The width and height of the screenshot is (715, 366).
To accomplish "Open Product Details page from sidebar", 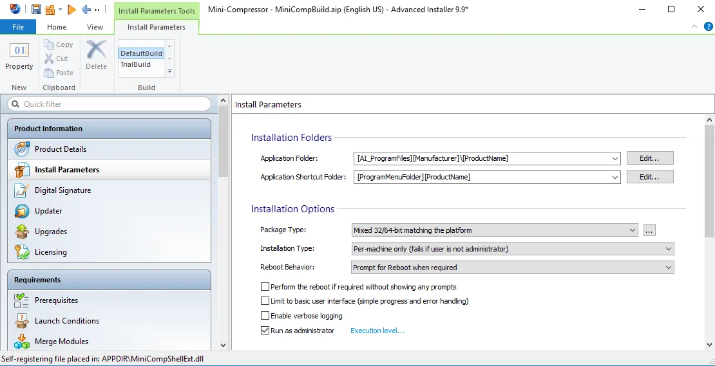I will tap(109, 149).
